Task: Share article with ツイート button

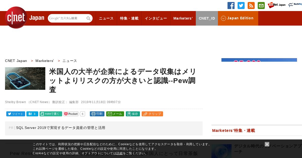Action: (16, 114)
